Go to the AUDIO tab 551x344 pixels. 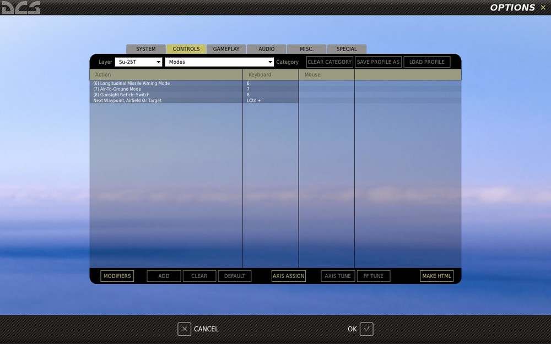pyautogui.click(x=266, y=49)
